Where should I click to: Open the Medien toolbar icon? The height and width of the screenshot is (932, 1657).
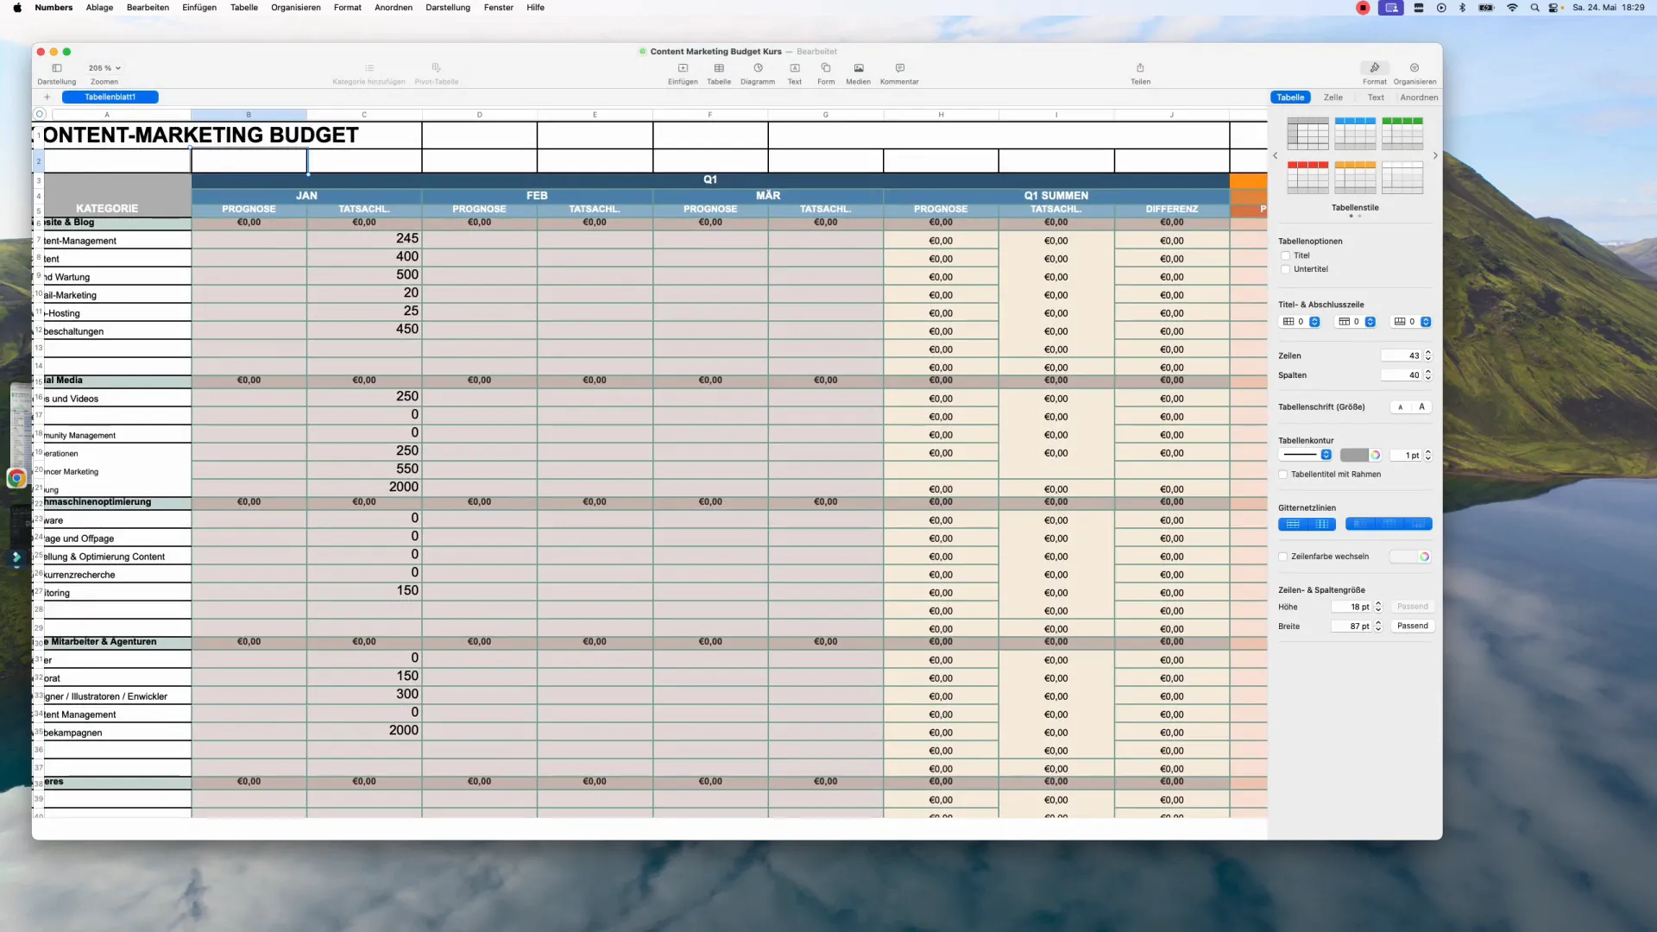coord(859,68)
